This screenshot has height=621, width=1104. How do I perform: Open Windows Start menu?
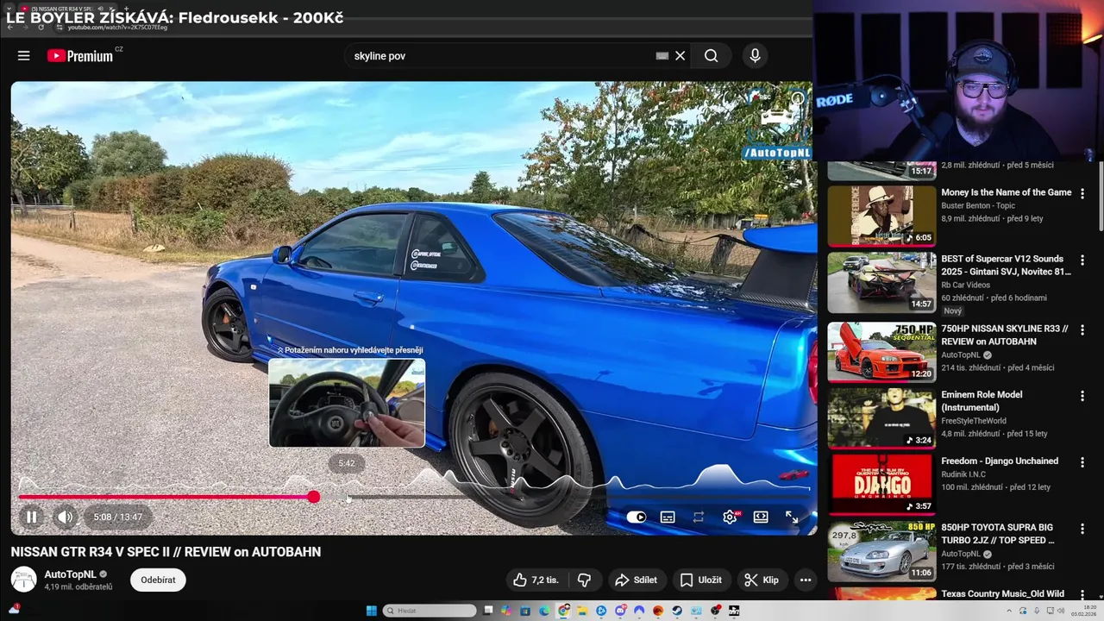(372, 611)
